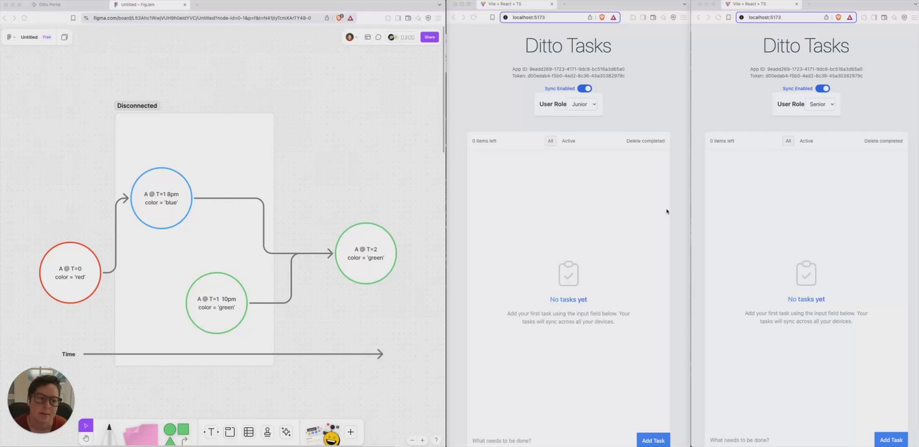Click the Free plan badge
Screen dimensions: 919x447
click(47, 37)
